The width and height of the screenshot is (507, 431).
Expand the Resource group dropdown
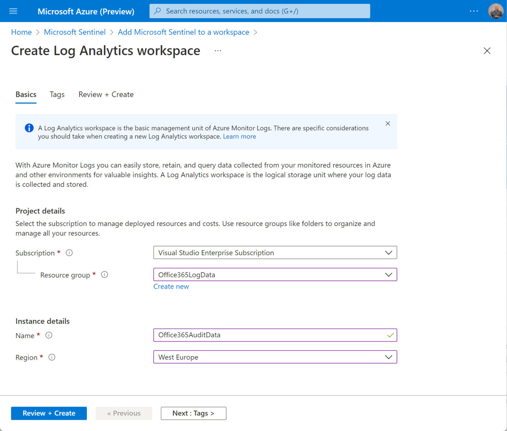[388, 274]
